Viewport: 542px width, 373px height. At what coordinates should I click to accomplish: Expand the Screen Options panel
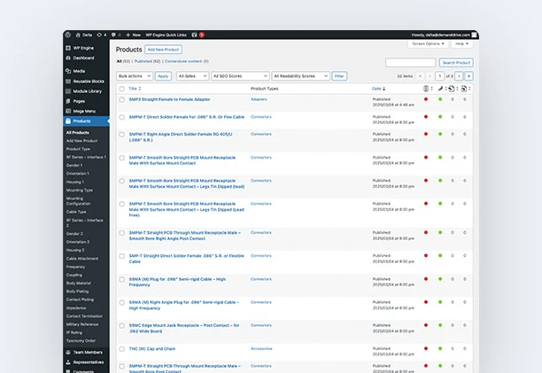(429, 43)
